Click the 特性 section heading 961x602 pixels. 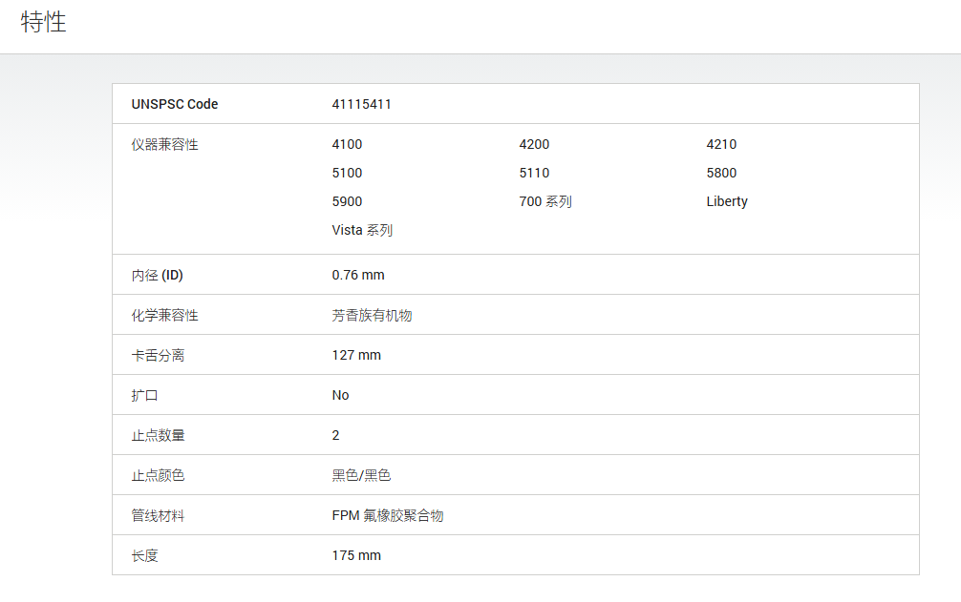coord(43,22)
